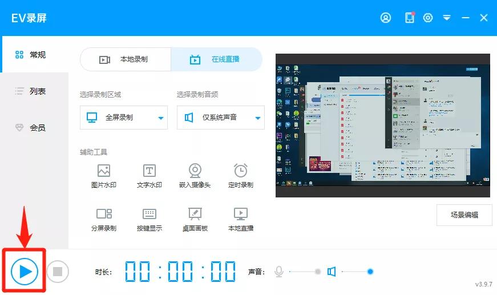Toggle the microphone icon mute
This screenshot has height=295, width=497.
pyautogui.click(x=279, y=272)
